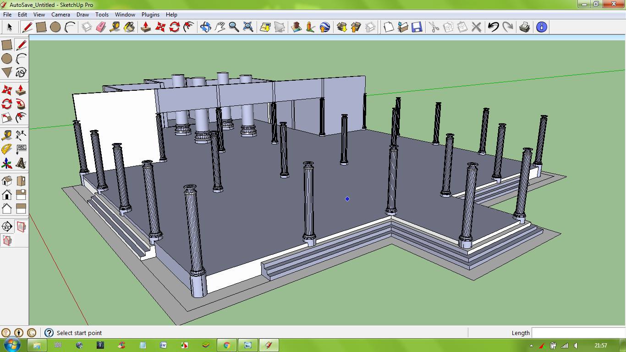Open the Windows Start button
The height and width of the screenshot is (352, 626).
11,345
